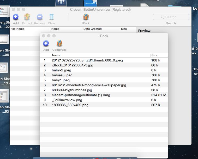Screen dimensions: 198x159
Task: Select baby-2.jpeg in the list
Action: tap(104, 70)
